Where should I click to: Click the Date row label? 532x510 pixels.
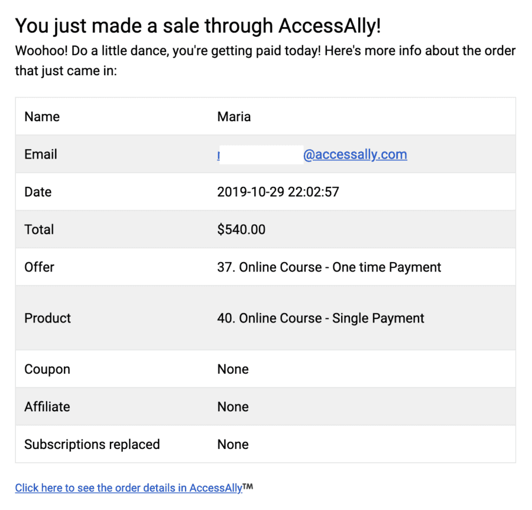(x=38, y=192)
